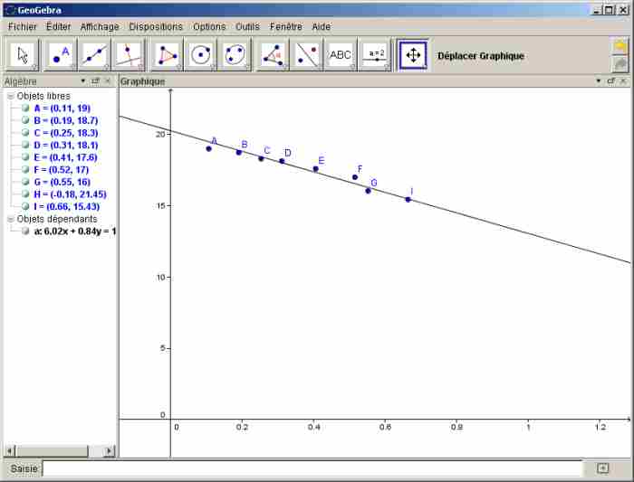The height and width of the screenshot is (482, 634).
Task: Select the New Point tool
Action: pyautogui.click(x=61, y=55)
